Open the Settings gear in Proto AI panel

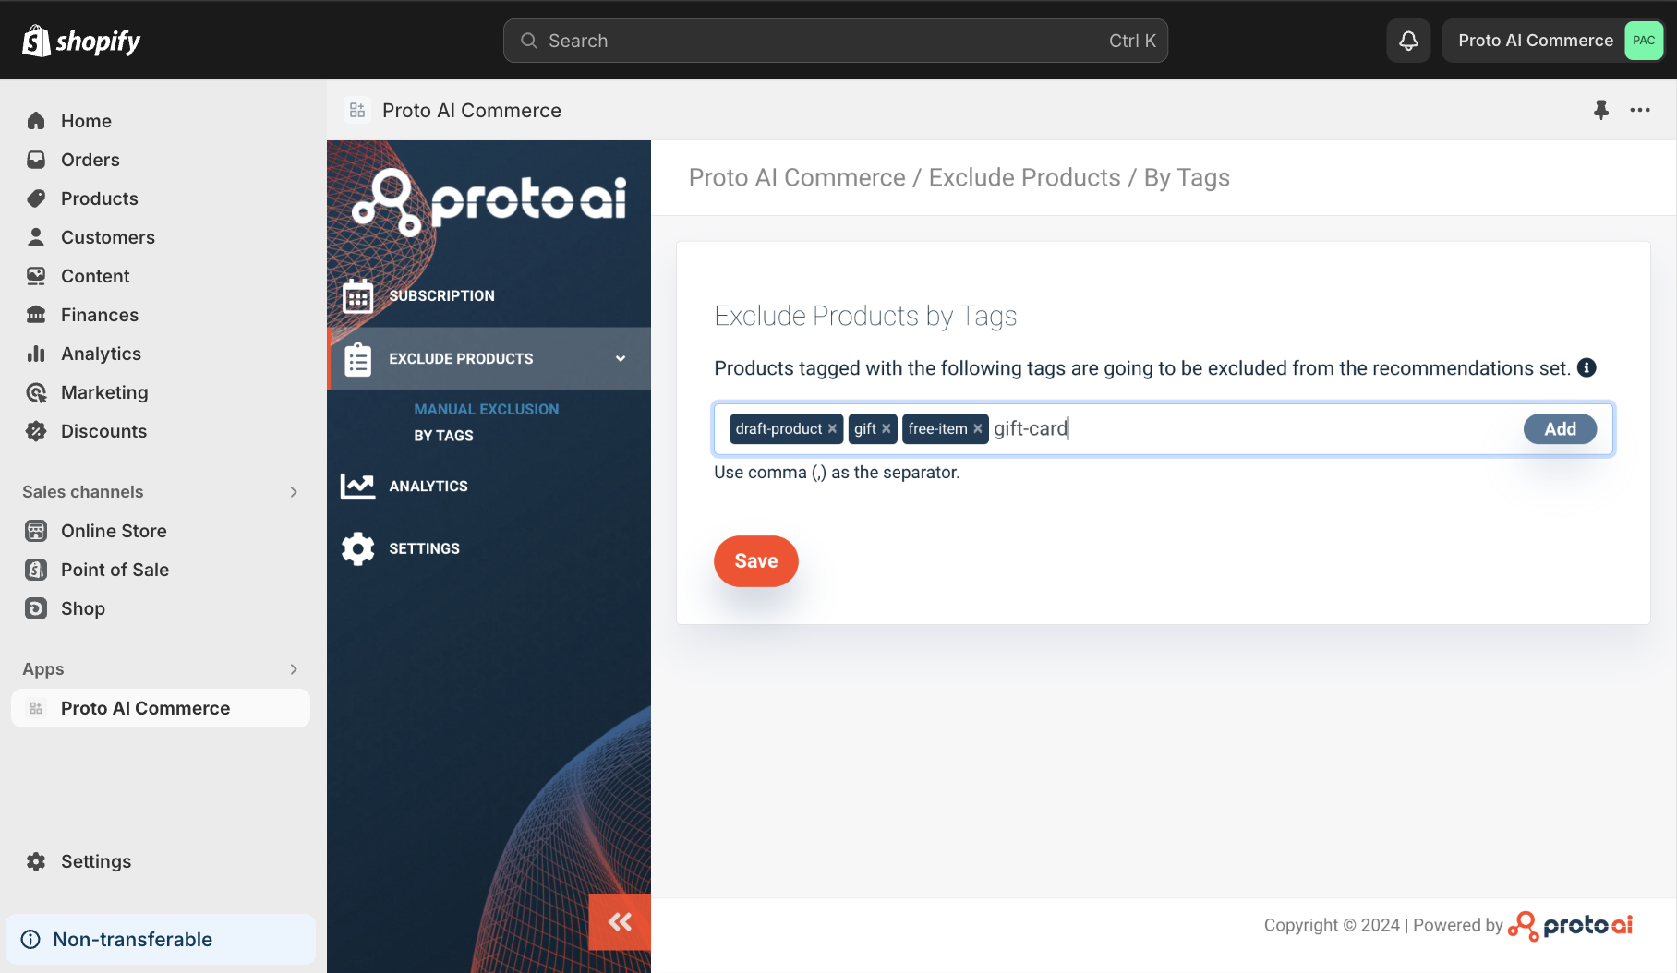point(424,547)
